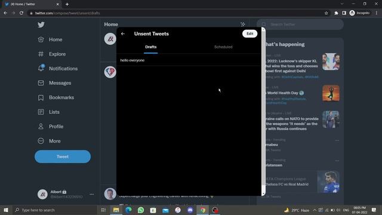The image size is (382, 215).
Task: Open Messages envelope icon
Action: click(x=41, y=83)
